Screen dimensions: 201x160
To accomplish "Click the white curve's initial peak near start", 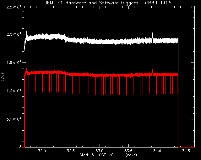I will point(26,33).
